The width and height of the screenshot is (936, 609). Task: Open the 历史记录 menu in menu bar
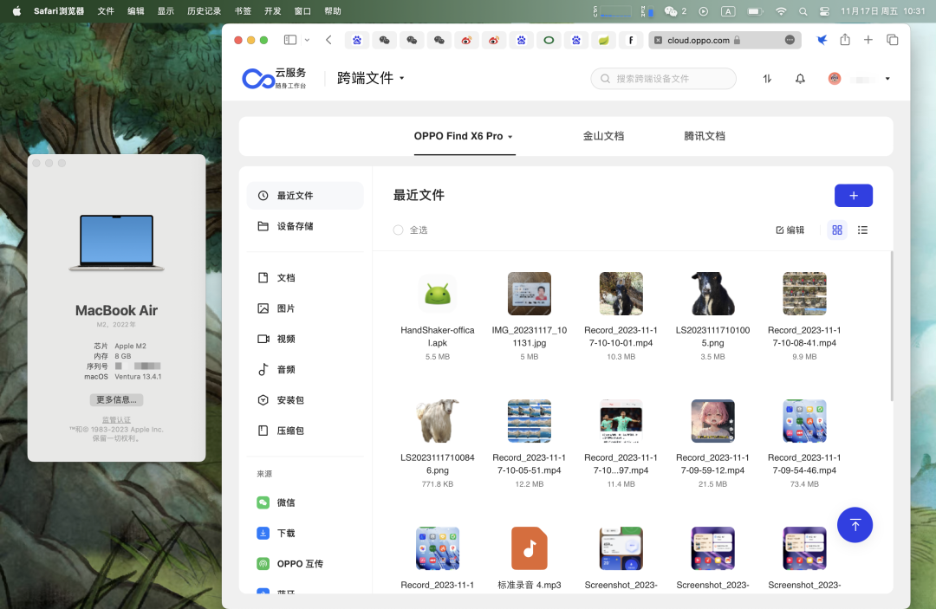[x=205, y=11]
